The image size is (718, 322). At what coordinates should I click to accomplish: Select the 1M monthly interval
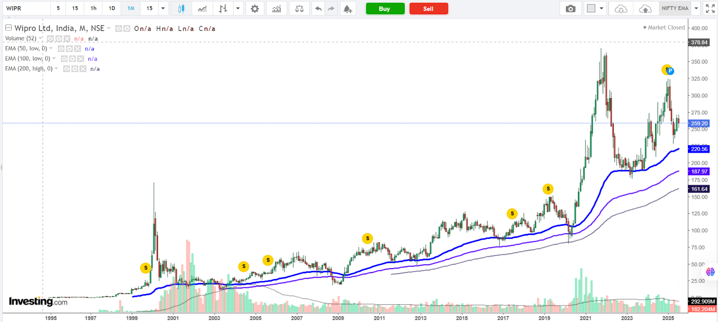click(x=131, y=9)
